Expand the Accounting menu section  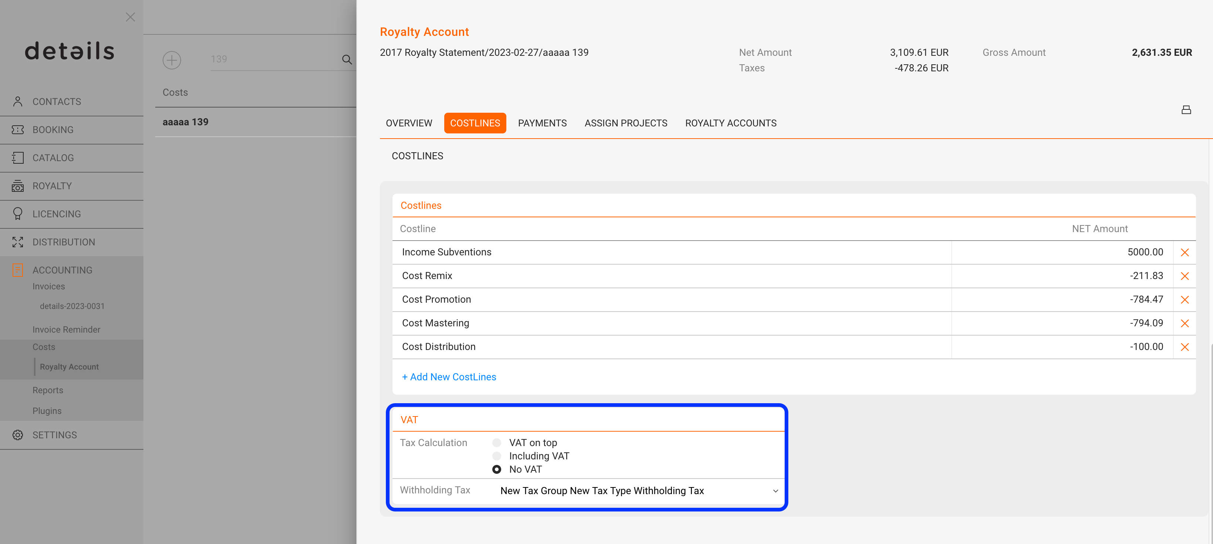click(62, 270)
